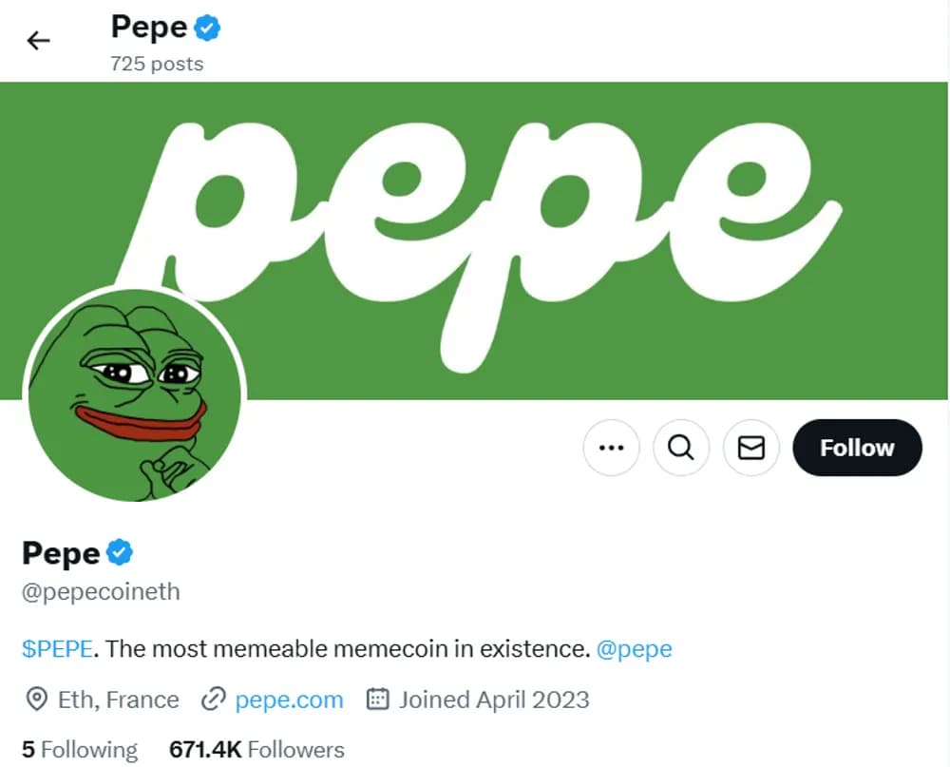Open search from the profile toolbar
Screen dimensions: 950x767
point(681,448)
